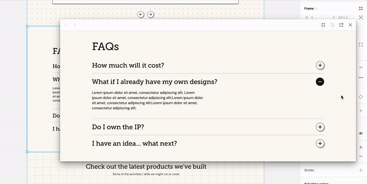Screen dimensions: 367x184
Task: Add a stroke in the Stroke section
Action: [361, 170]
